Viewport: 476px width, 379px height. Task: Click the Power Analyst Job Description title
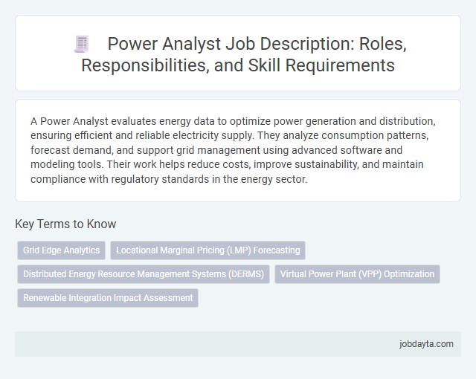pos(244,54)
